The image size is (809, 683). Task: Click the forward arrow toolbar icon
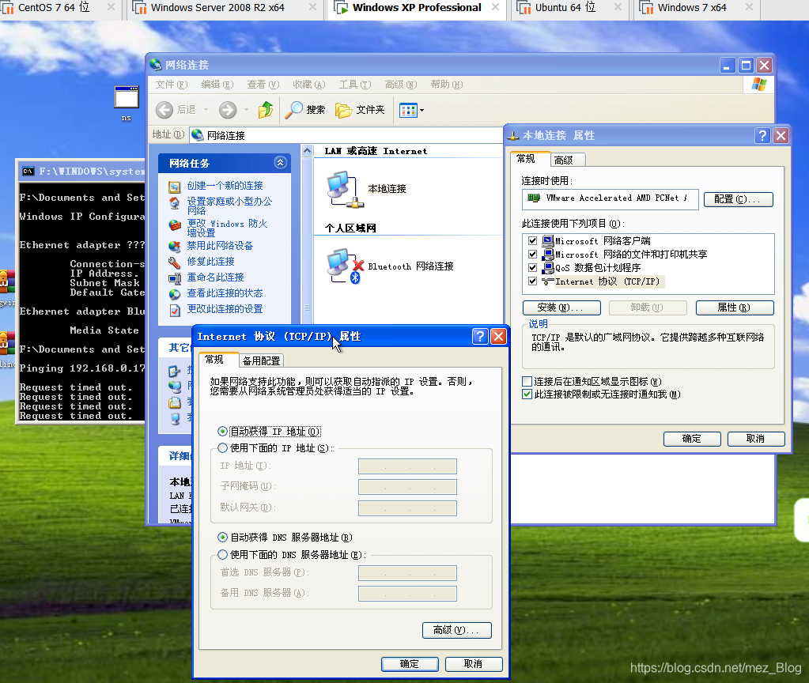[228, 110]
